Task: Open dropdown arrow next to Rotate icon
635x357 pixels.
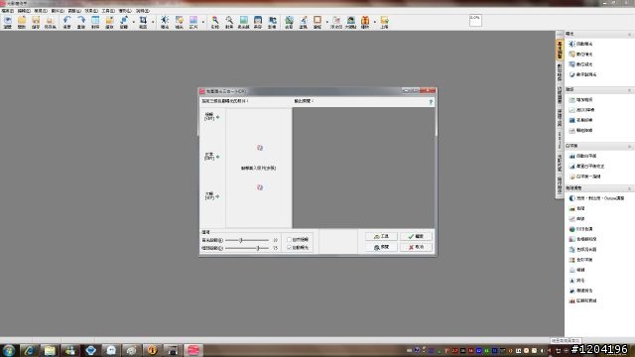Action: 134,22
